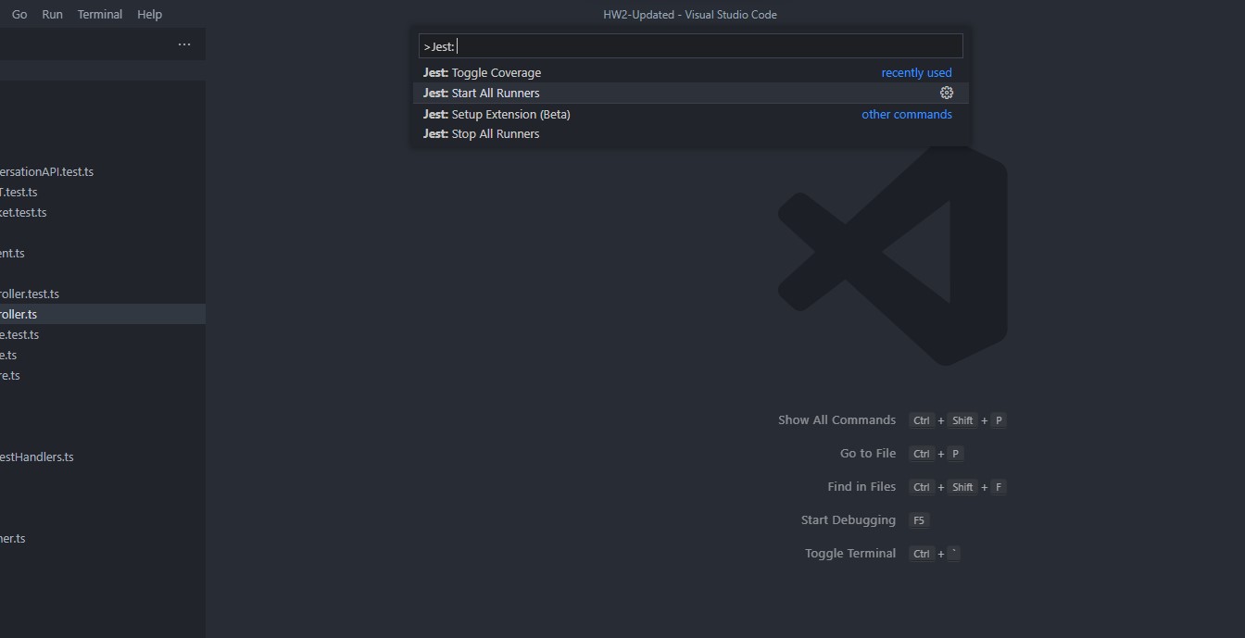This screenshot has width=1245, height=638.
Task: Click the Toggle Terminal hint text
Action: 850,553
